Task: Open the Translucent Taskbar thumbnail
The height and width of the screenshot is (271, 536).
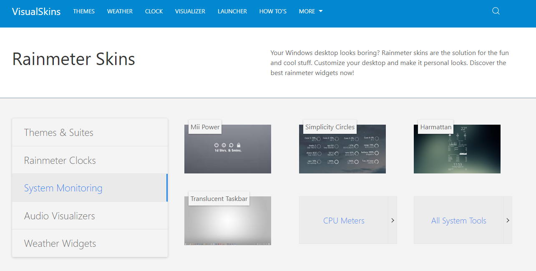Action: [x=228, y=221]
